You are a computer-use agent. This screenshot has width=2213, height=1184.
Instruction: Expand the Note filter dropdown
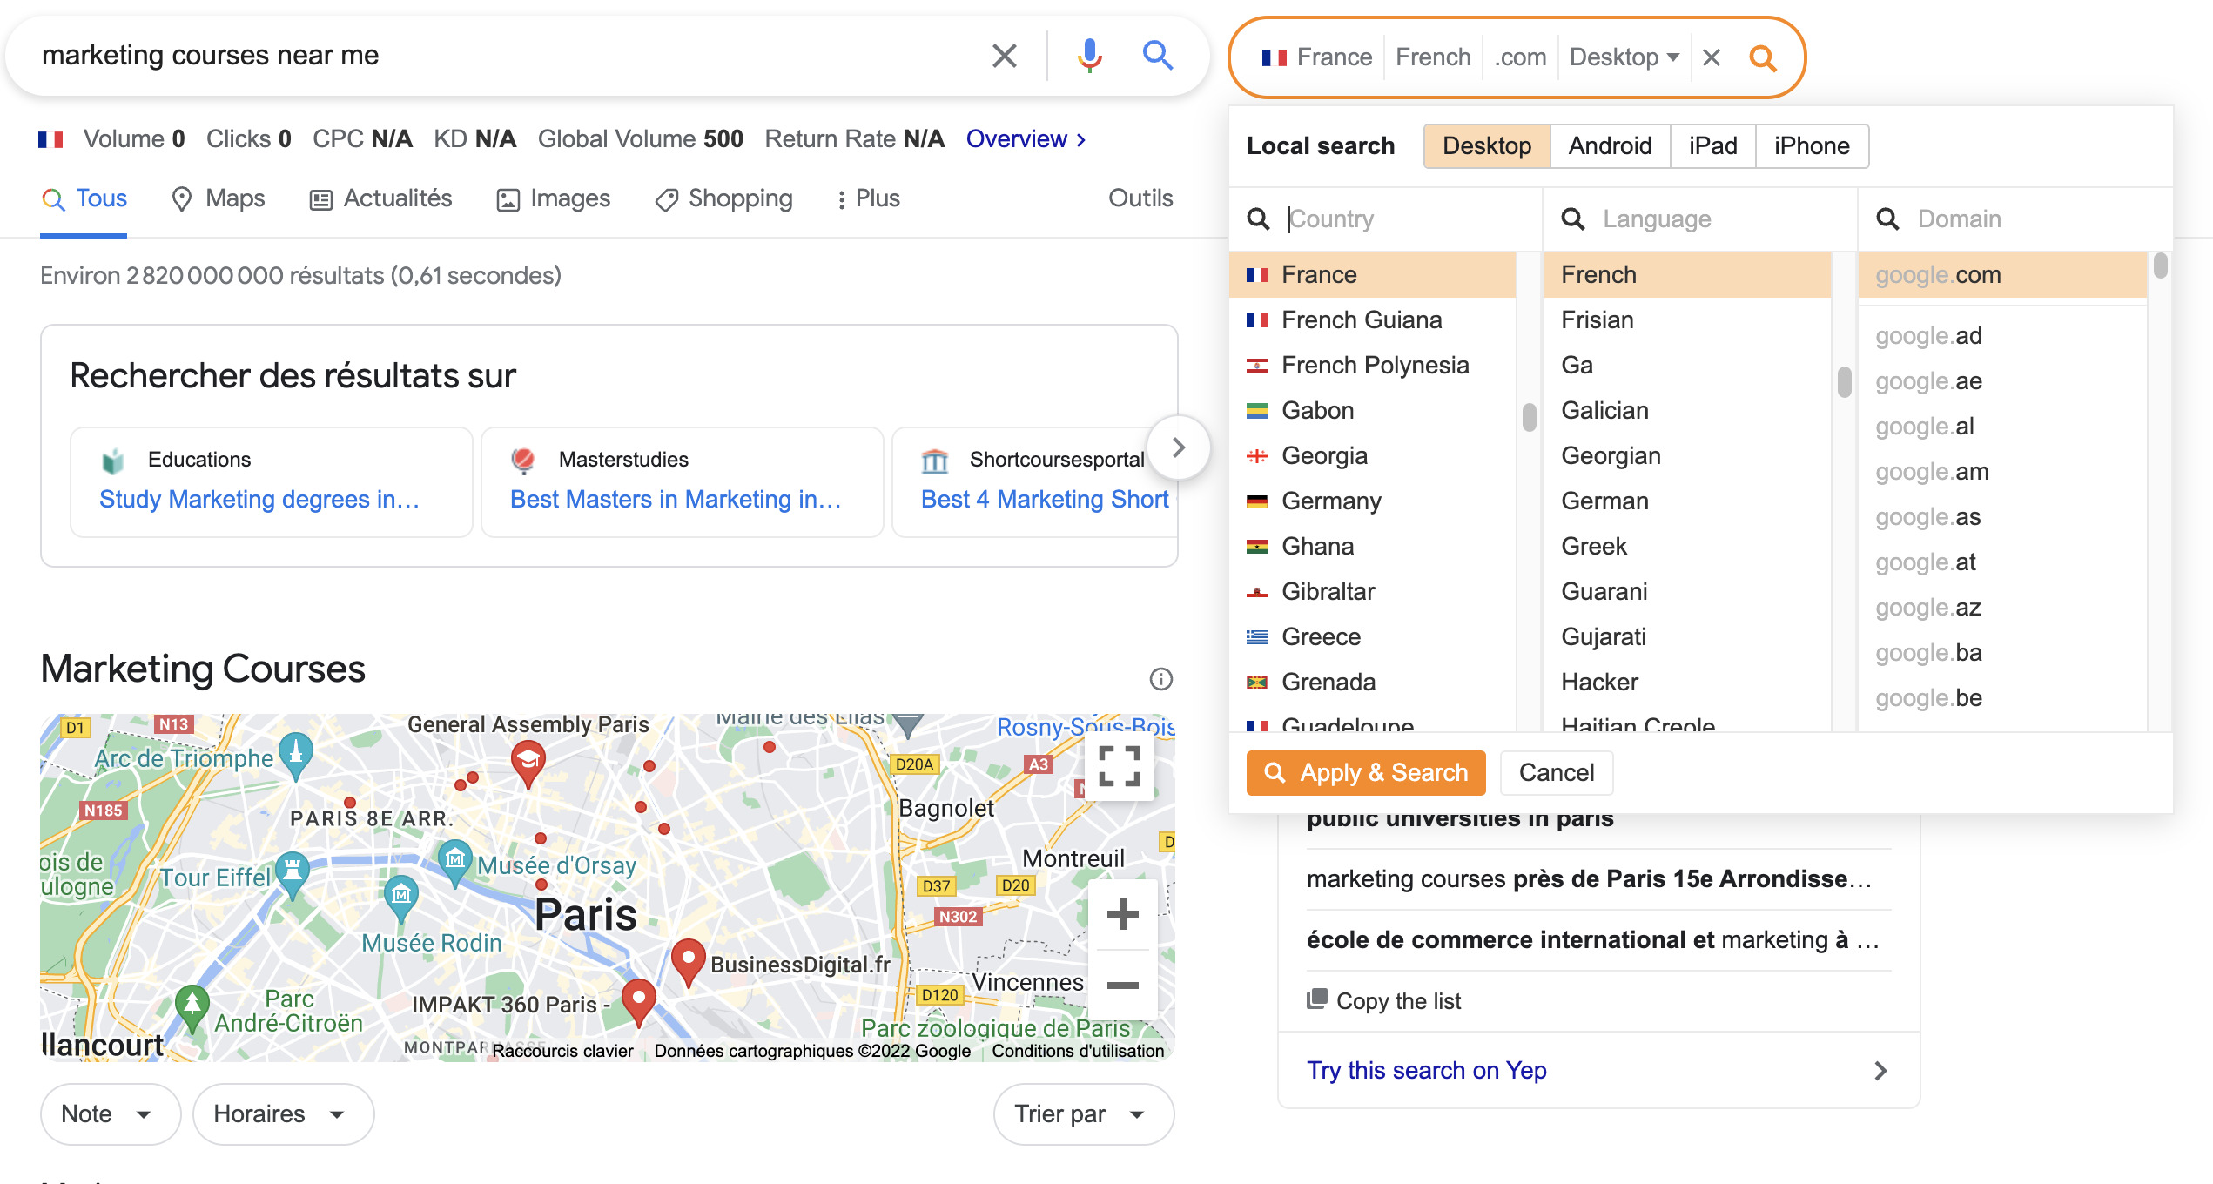110,1113
